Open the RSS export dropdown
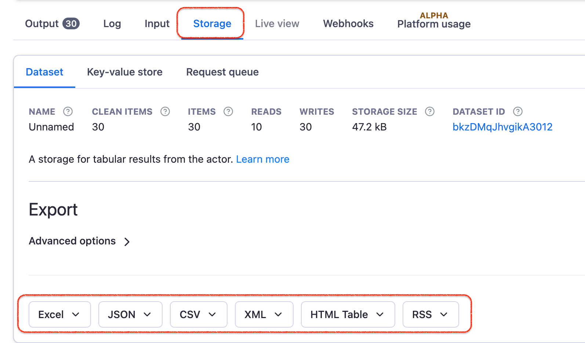585x343 pixels. click(x=430, y=314)
